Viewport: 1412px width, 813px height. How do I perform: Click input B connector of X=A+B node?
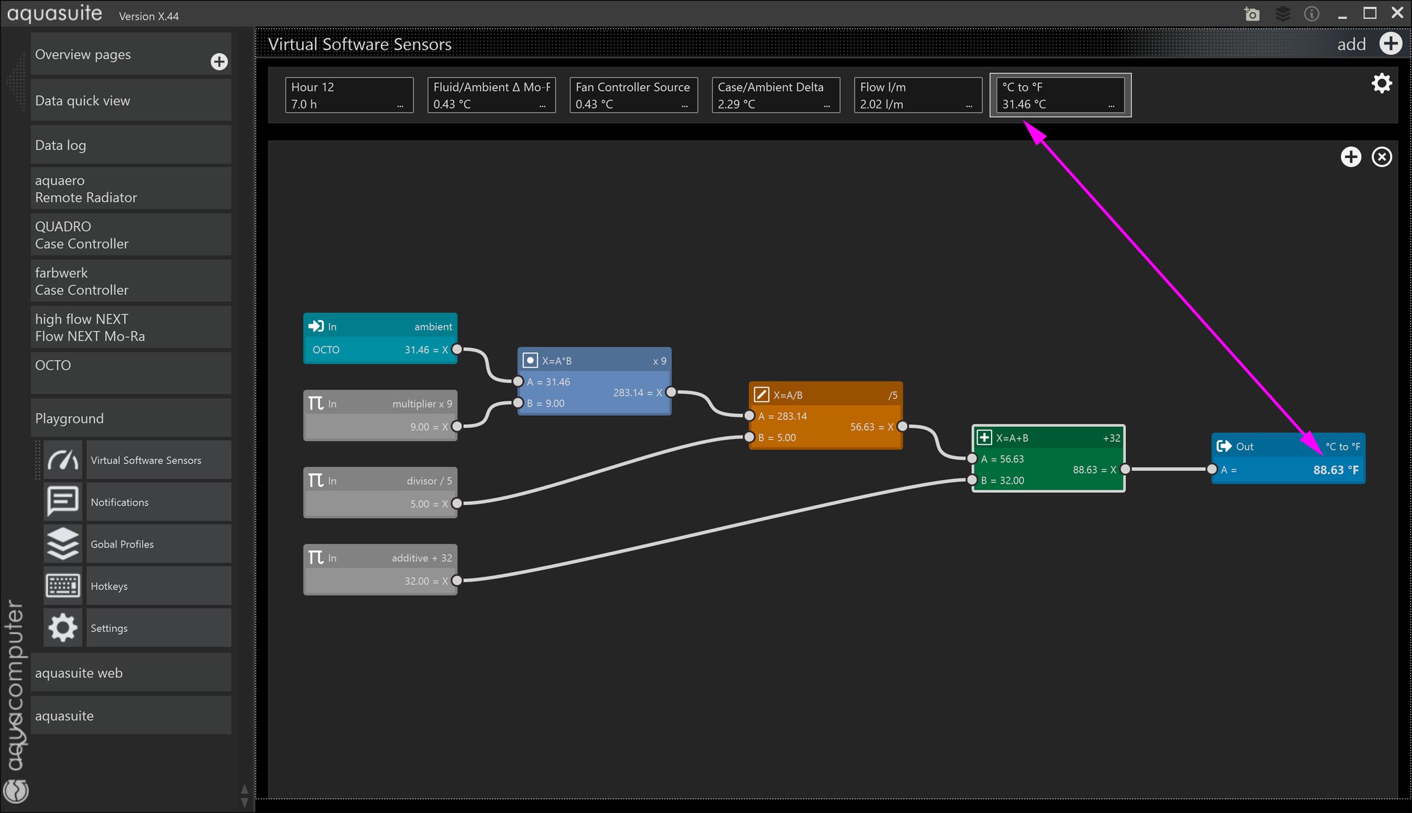[x=972, y=480]
